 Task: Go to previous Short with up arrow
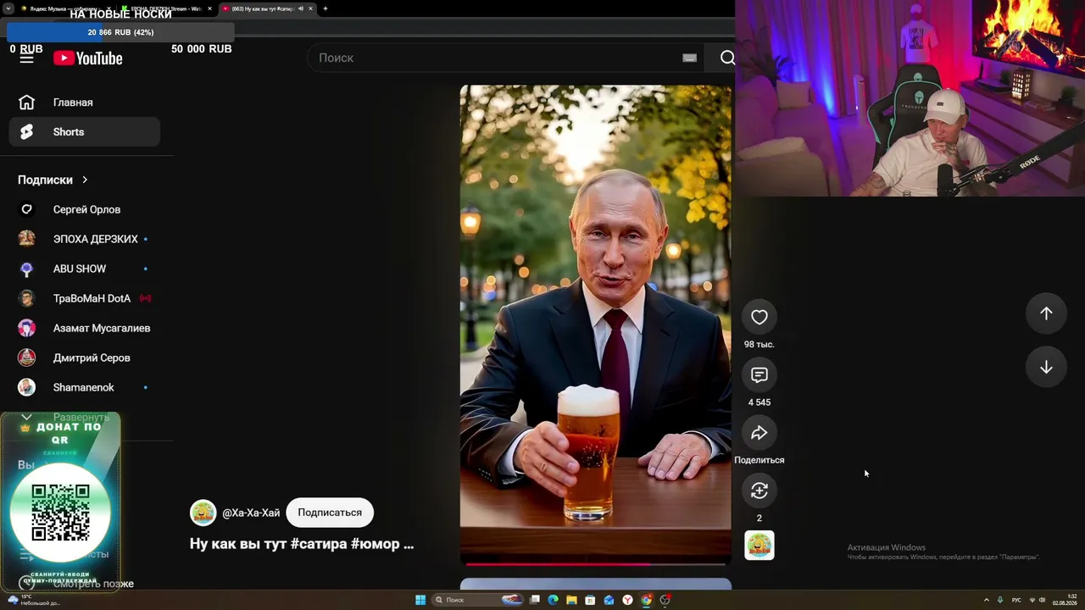click(x=1046, y=313)
